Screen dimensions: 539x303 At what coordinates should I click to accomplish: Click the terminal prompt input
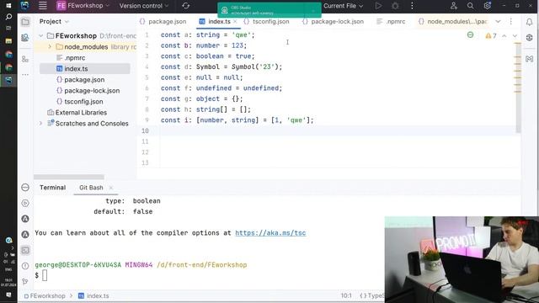(45, 275)
